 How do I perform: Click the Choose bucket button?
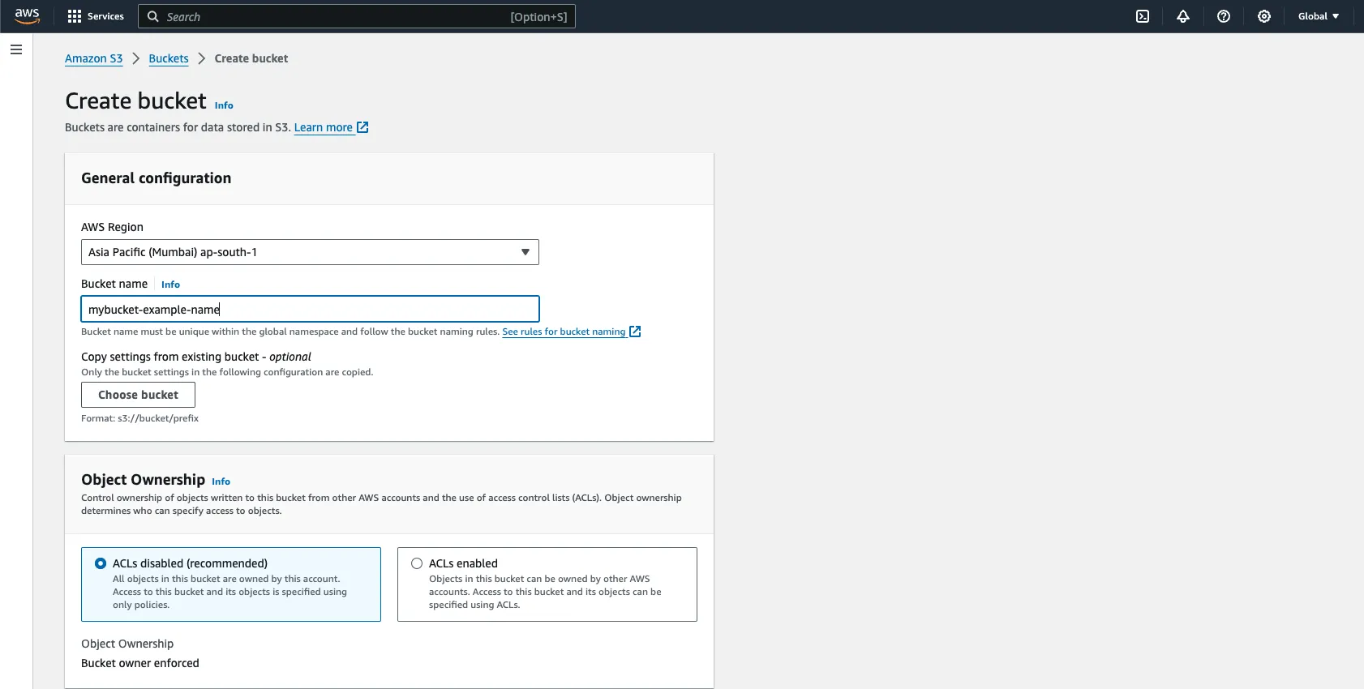pyautogui.click(x=138, y=395)
